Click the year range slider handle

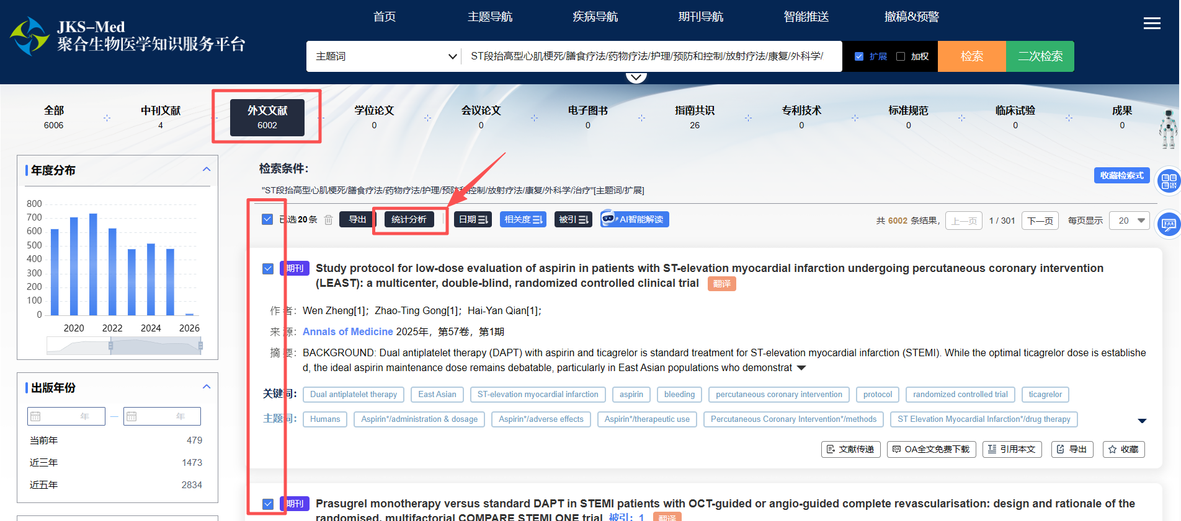click(111, 346)
